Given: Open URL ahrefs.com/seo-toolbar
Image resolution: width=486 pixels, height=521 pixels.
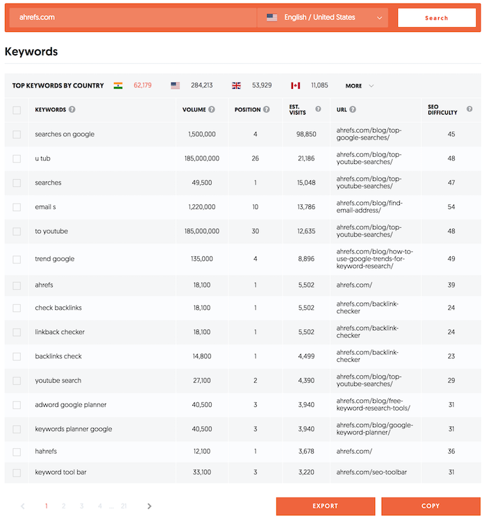Looking at the screenshot, I should [371, 472].
